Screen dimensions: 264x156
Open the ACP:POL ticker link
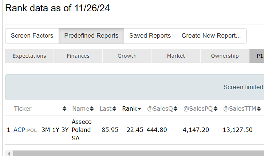(25, 130)
